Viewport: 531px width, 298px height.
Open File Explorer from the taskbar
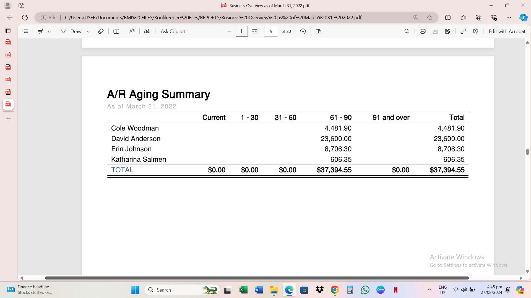click(x=274, y=290)
